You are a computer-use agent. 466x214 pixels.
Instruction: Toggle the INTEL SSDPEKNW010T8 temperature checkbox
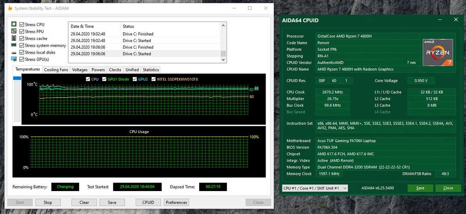(153, 79)
